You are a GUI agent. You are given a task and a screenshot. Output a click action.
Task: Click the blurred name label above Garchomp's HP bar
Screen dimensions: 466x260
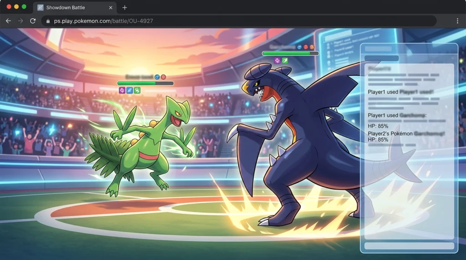(x=282, y=47)
